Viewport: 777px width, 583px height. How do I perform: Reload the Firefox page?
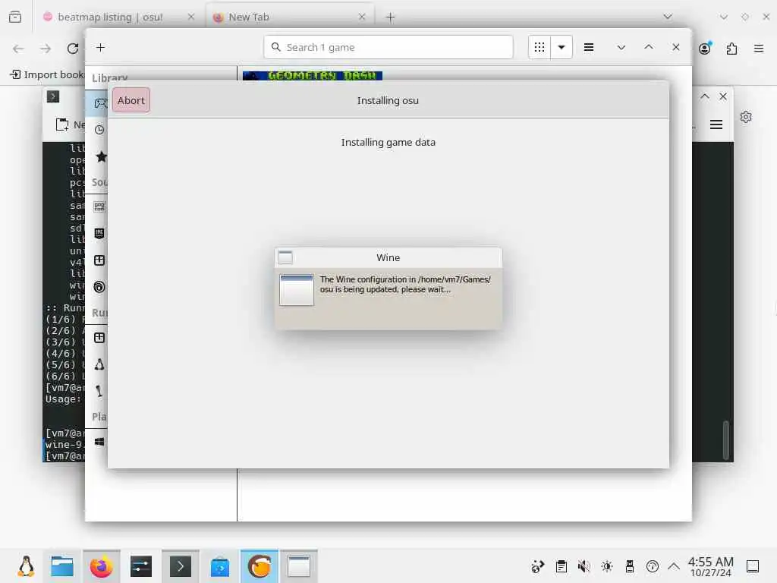73,49
